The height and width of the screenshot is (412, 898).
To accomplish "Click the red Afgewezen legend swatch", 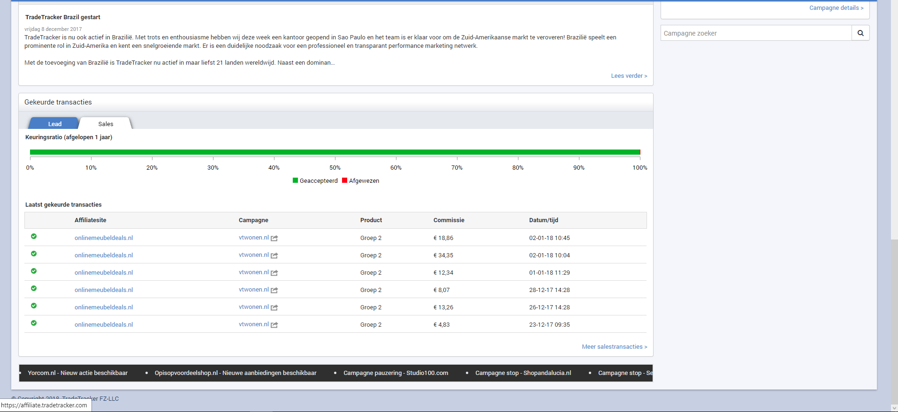I will point(344,180).
